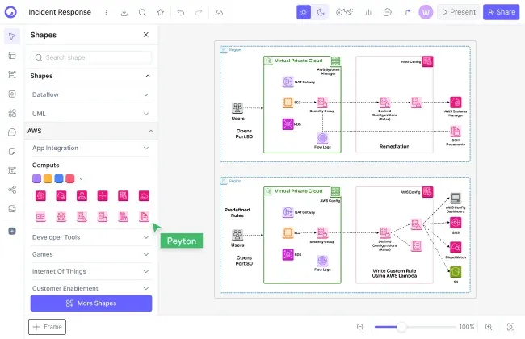This screenshot has width=525, height=339.
Task: Expand App Integration shapes
Action: pos(91,148)
